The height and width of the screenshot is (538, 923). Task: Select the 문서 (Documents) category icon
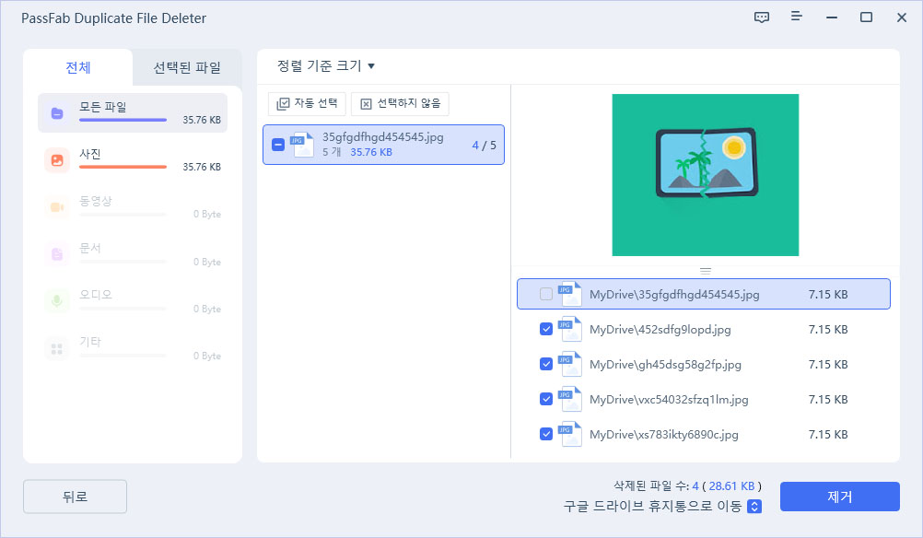[58, 254]
